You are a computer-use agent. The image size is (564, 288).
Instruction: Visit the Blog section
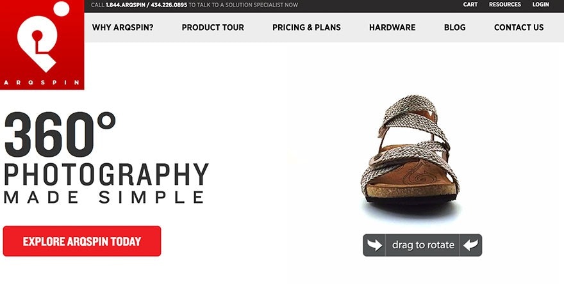pyautogui.click(x=454, y=28)
